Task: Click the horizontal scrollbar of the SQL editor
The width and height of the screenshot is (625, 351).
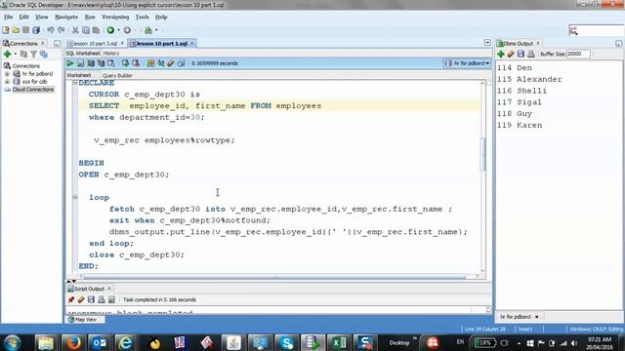Action: (x=274, y=276)
